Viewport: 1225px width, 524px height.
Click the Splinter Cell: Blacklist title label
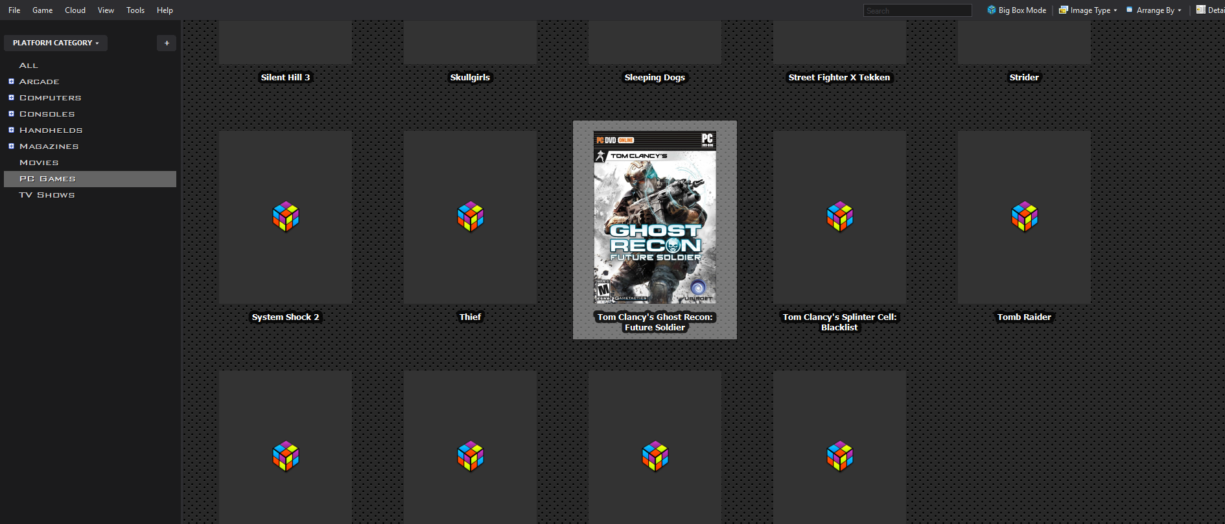point(839,322)
